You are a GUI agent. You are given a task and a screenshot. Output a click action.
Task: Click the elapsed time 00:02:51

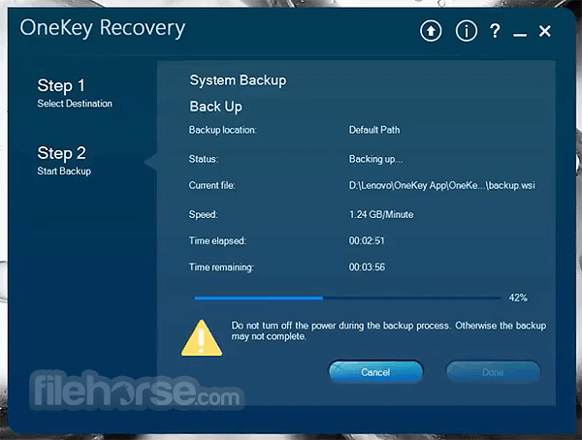tap(367, 240)
